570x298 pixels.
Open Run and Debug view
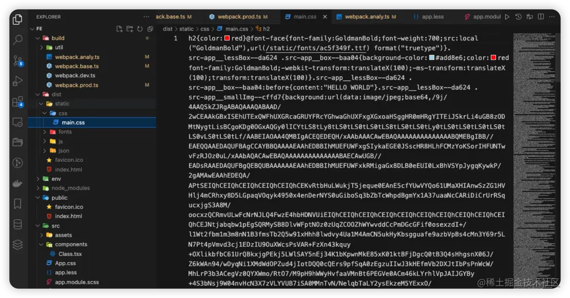pyautogui.click(x=17, y=81)
